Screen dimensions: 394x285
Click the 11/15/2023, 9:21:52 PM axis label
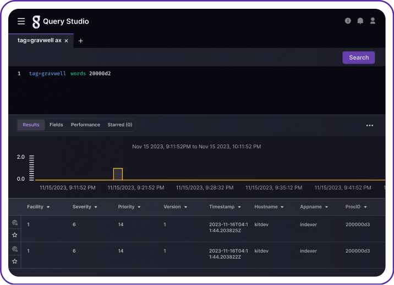tap(136, 188)
